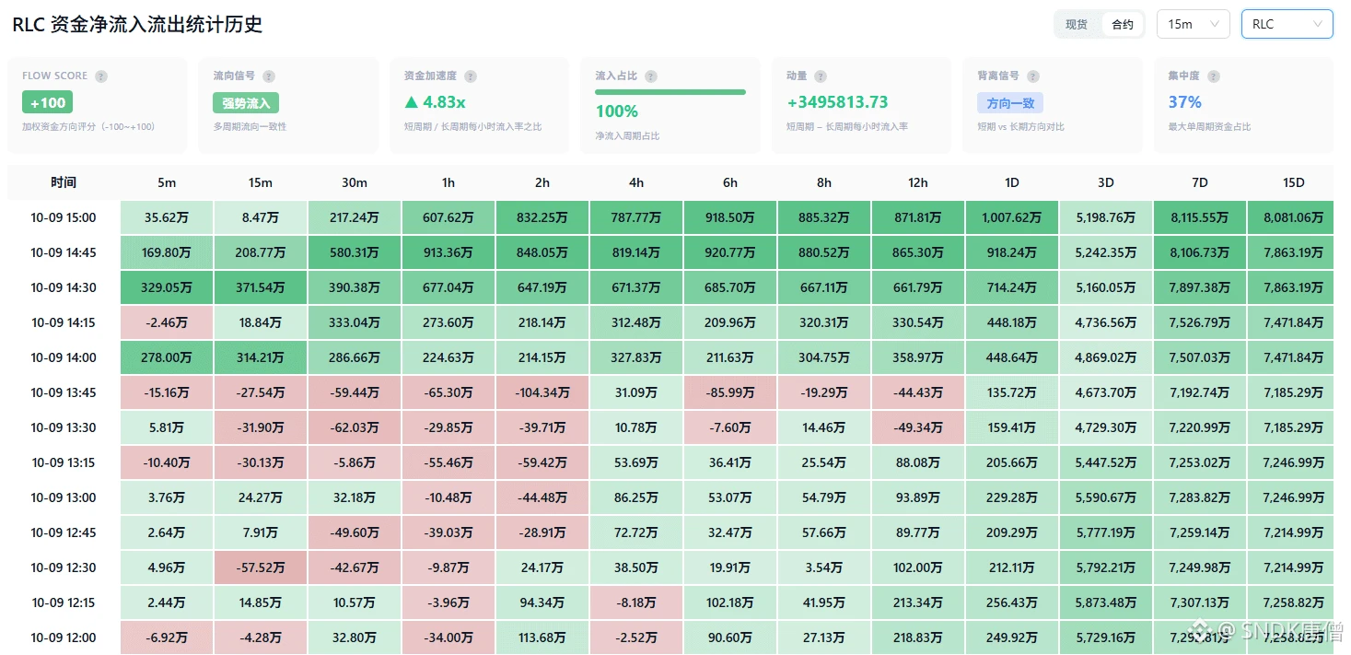The width and height of the screenshot is (1351, 655).
Task: Click the 背离信号 question mark icon
Action: pyautogui.click(x=1032, y=76)
